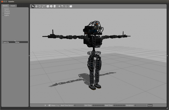Screen dimensions: 169x110
Task: Click the left panel splitter handle
Action: 29,56
